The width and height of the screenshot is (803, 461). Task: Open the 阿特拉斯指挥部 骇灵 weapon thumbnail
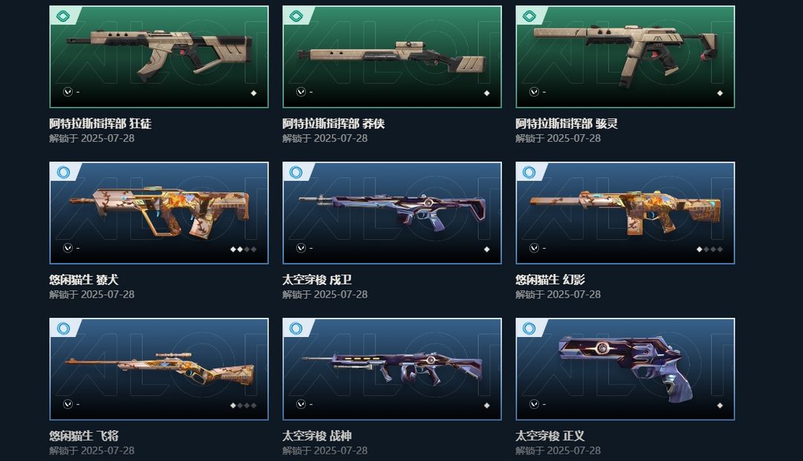click(x=625, y=56)
